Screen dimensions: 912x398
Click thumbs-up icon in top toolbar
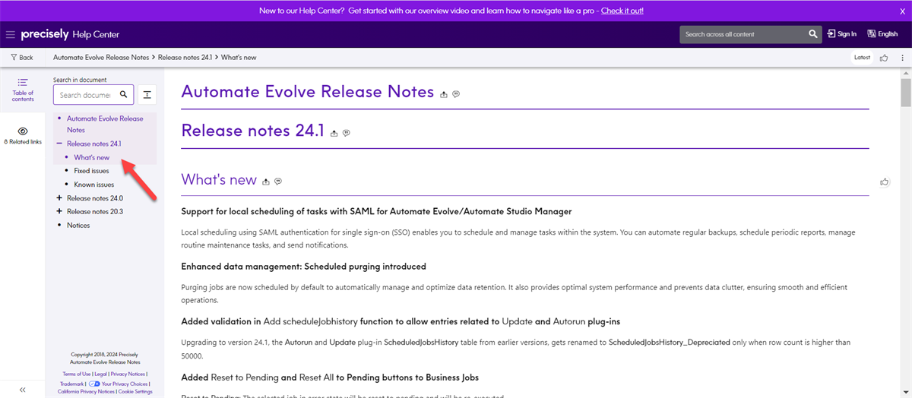click(884, 58)
